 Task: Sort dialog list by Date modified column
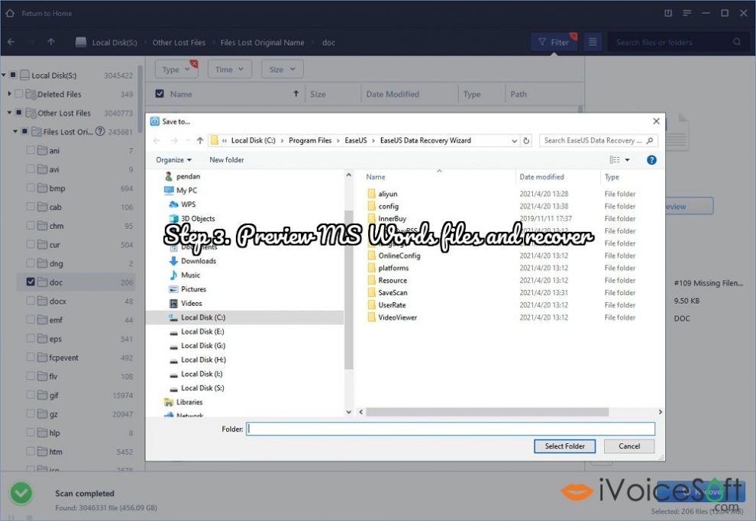pos(541,177)
